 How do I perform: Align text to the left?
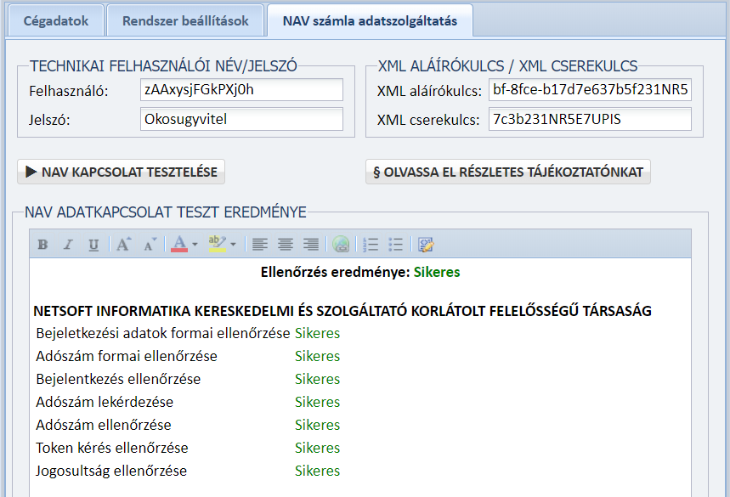(x=260, y=245)
